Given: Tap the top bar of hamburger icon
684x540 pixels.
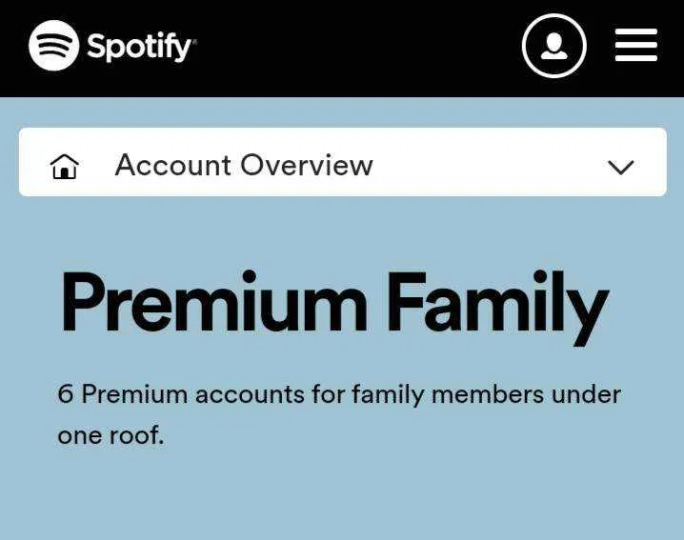Looking at the screenshot, I should pos(636,31).
